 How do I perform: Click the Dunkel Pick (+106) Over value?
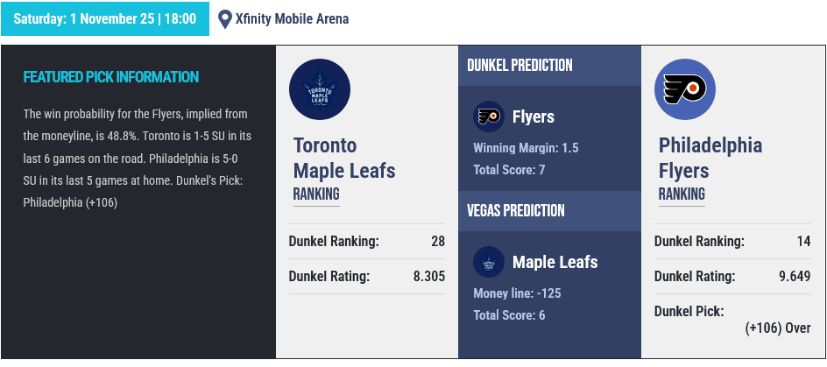point(777,328)
